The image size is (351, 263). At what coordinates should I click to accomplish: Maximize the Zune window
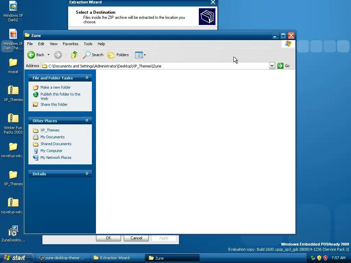(x=283, y=35)
